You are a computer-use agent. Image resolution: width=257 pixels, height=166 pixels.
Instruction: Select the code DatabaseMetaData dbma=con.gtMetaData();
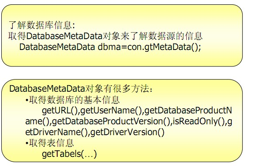pos(110,47)
